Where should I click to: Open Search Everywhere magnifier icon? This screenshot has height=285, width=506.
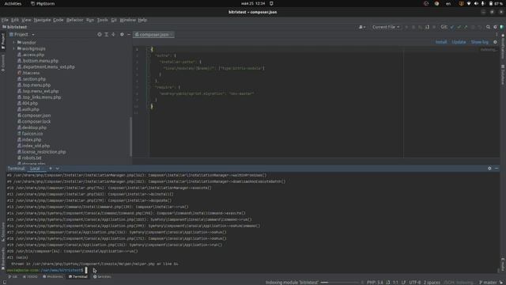click(488, 27)
